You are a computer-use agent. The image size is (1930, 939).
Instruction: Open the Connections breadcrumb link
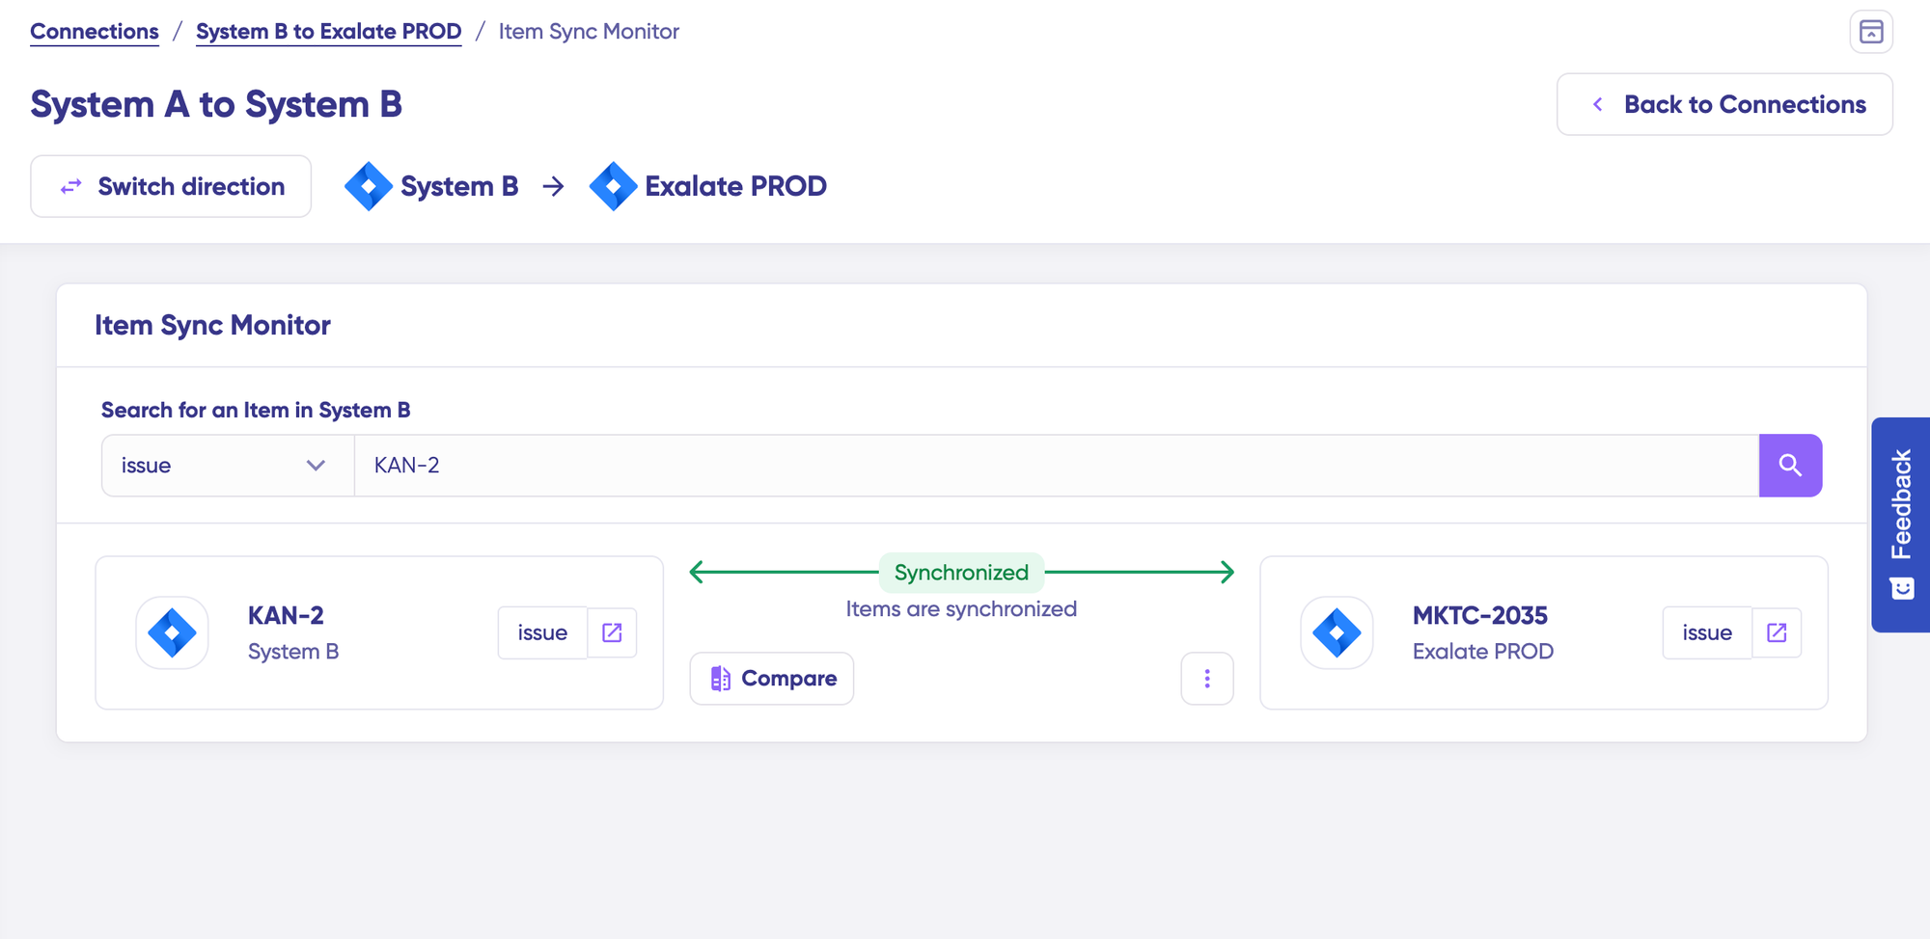pos(95,32)
